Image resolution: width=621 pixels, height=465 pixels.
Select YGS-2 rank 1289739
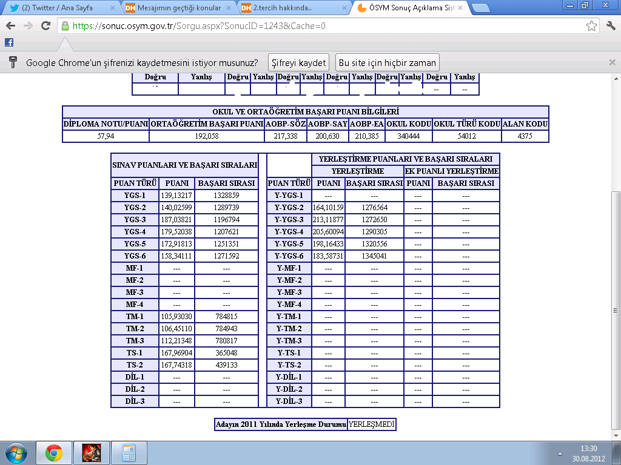[x=227, y=208]
